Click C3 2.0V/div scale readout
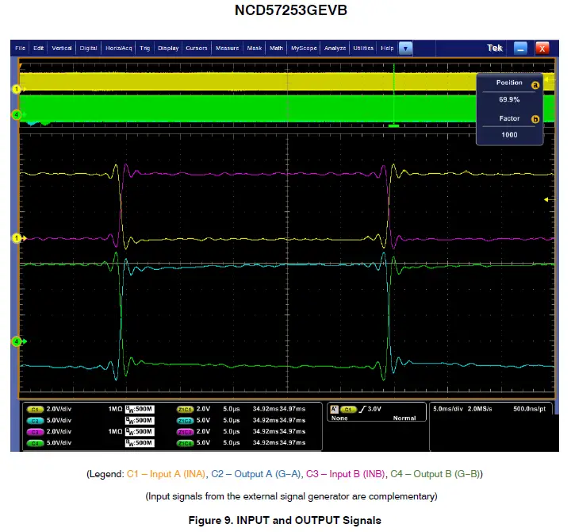This screenshot has width=571, height=532. point(59,432)
